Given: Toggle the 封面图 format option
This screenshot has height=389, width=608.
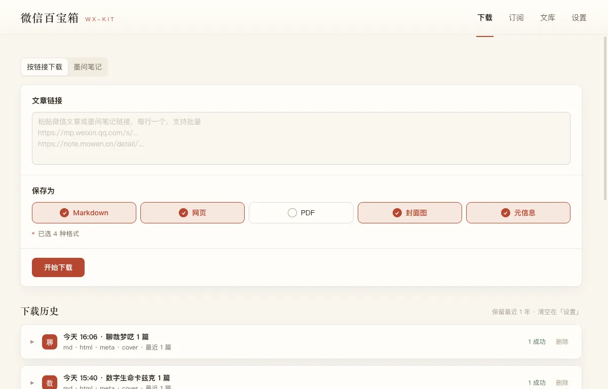Looking at the screenshot, I should 410,213.
